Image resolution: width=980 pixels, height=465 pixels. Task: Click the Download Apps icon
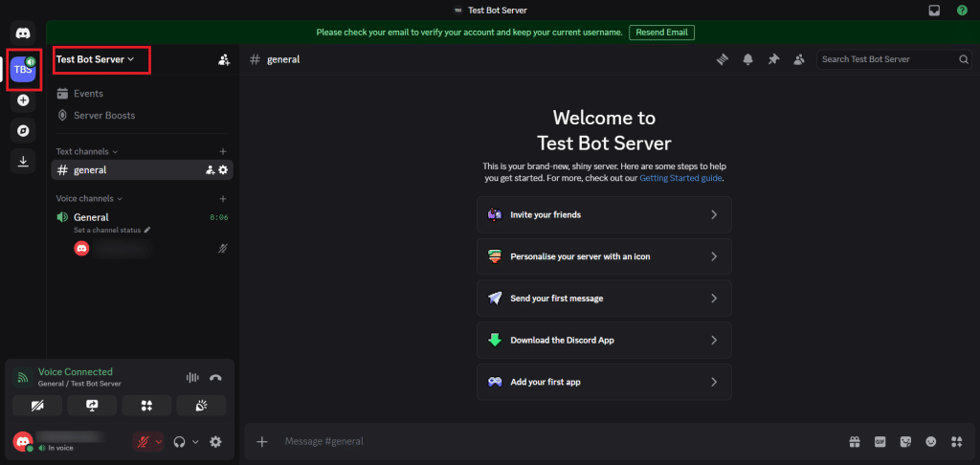[23, 162]
